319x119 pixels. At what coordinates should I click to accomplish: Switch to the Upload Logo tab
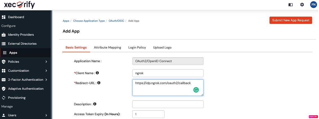coord(162,48)
